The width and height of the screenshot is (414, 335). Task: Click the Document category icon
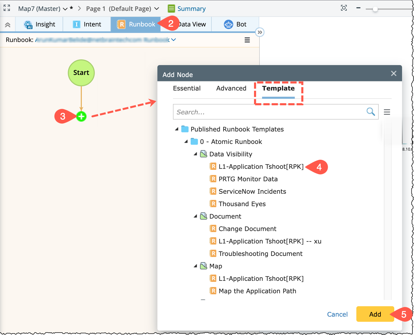204,216
